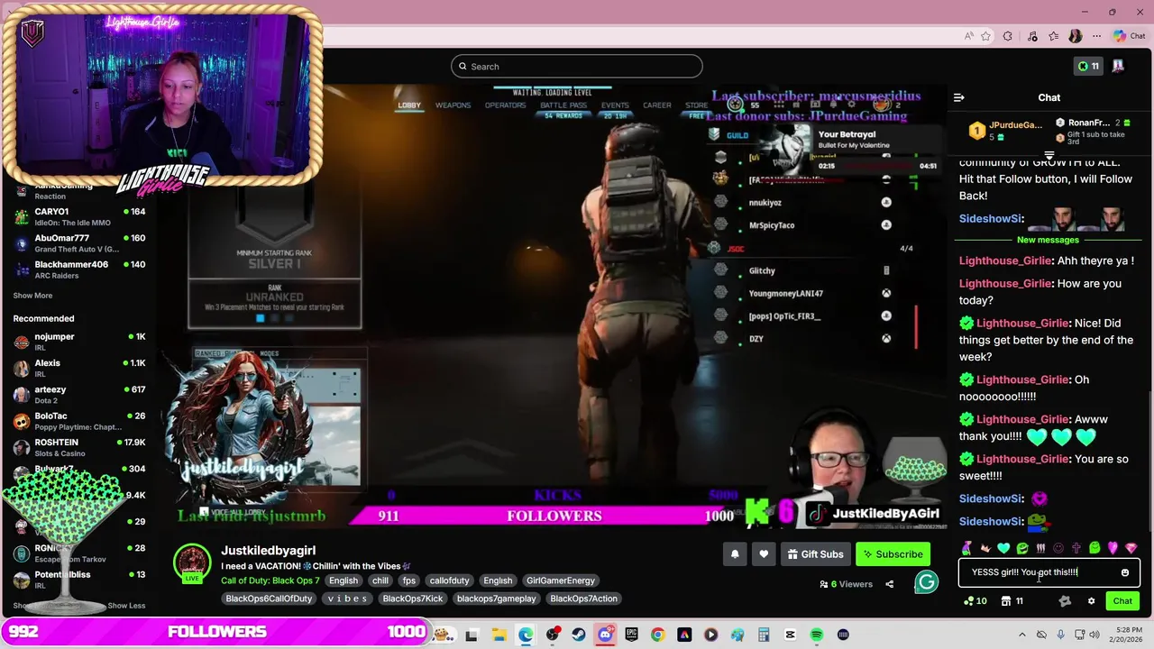The height and width of the screenshot is (649, 1154).
Task: Open Call of Duty: Black Ops 7 category
Action: click(270, 580)
